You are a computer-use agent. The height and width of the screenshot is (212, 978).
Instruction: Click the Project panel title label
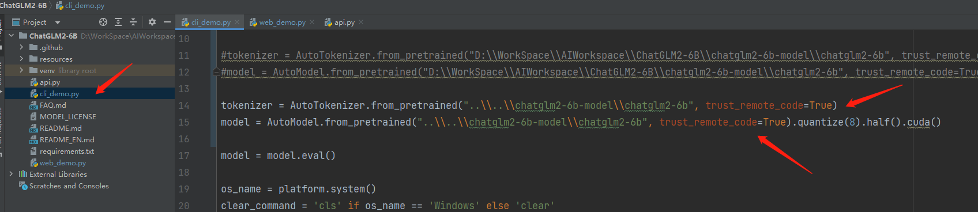click(x=35, y=22)
